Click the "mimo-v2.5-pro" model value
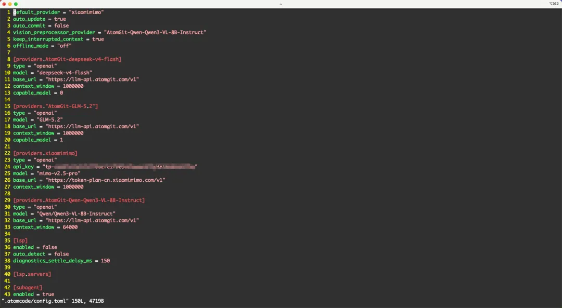562x308 pixels. [58, 173]
